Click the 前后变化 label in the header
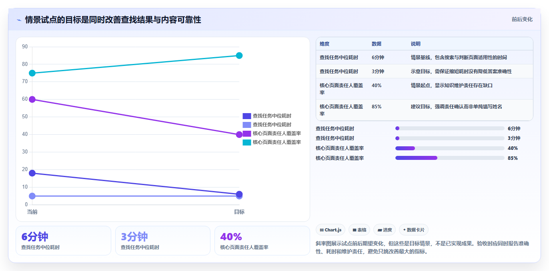Image resolution: width=549 pixels, height=271 pixels. 522,19
